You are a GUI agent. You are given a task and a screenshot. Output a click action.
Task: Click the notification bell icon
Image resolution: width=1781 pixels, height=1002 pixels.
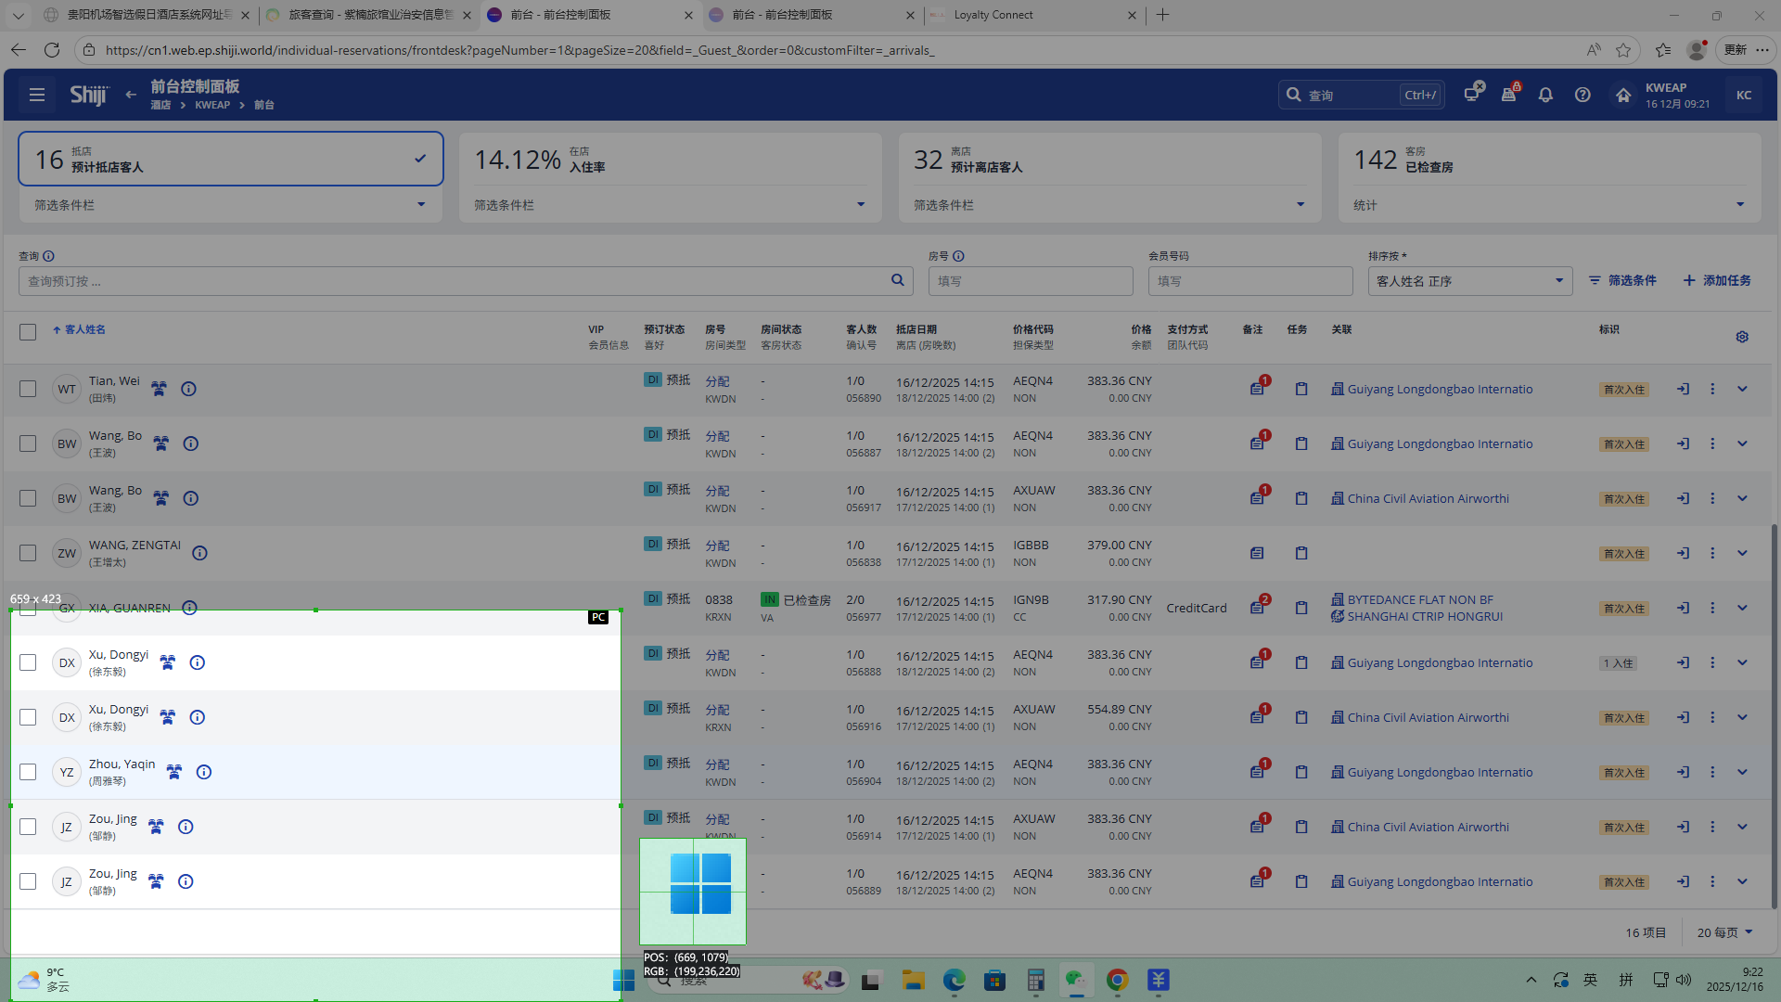tap(1545, 95)
